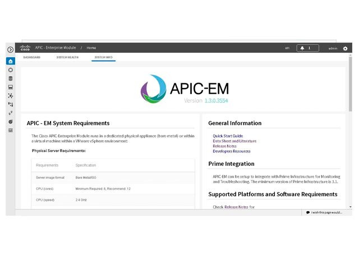Switch to the Dashboard tab

click(31, 57)
